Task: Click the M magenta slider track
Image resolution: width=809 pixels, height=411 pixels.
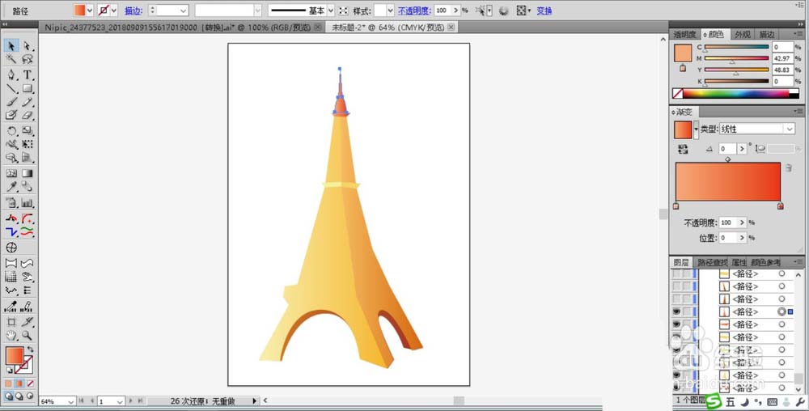Action: coord(736,58)
